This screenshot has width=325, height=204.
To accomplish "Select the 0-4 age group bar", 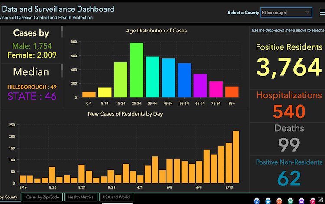I will click(89, 94).
